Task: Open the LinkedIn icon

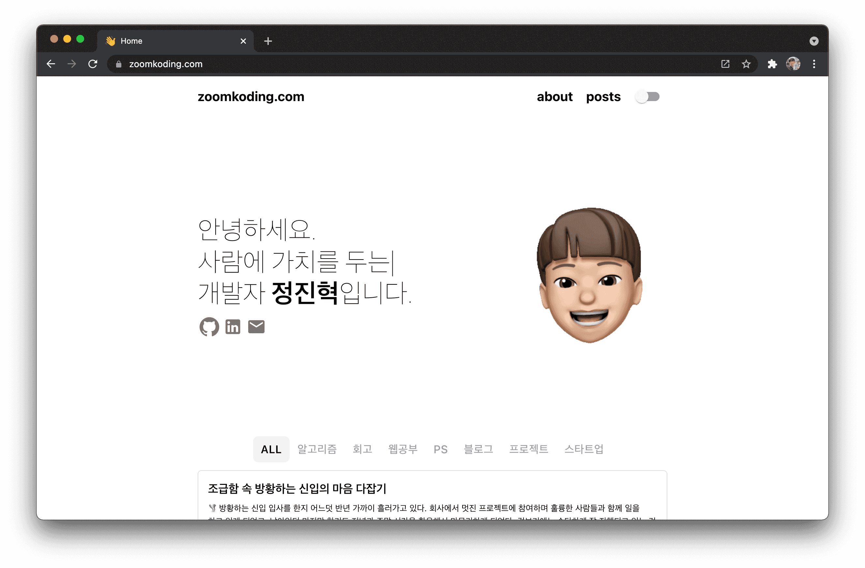Action: tap(233, 327)
